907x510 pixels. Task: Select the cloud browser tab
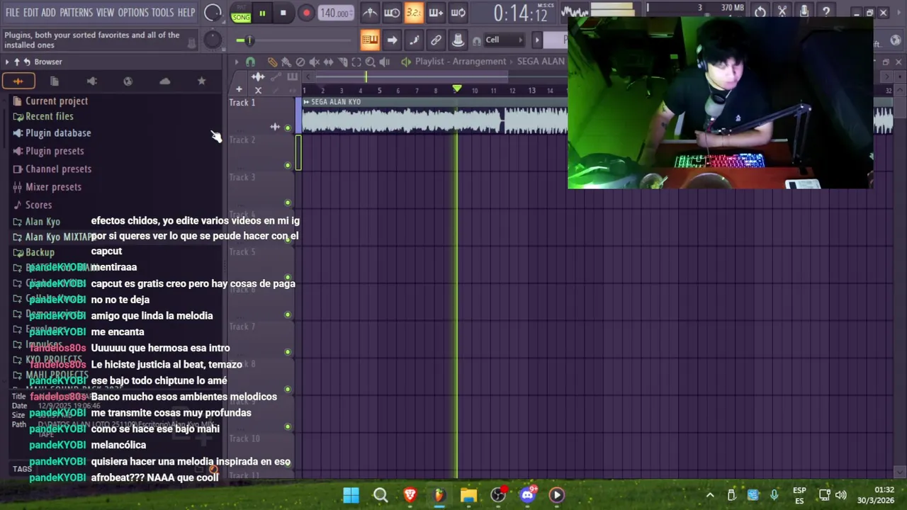coord(164,81)
